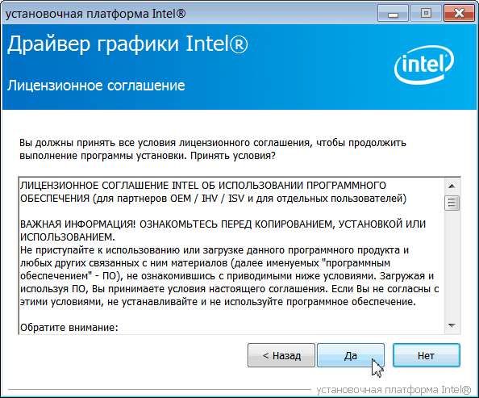Click the line starting Не приступайте к использованию

pos(215,250)
